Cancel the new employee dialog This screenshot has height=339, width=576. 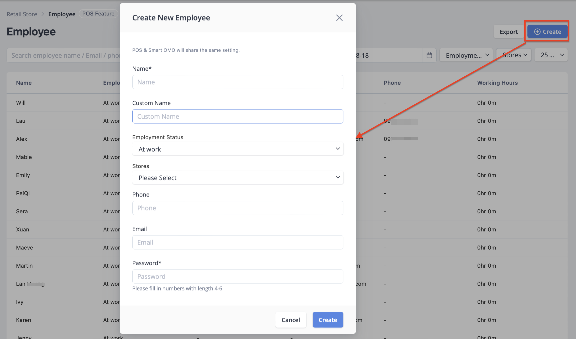tap(291, 320)
